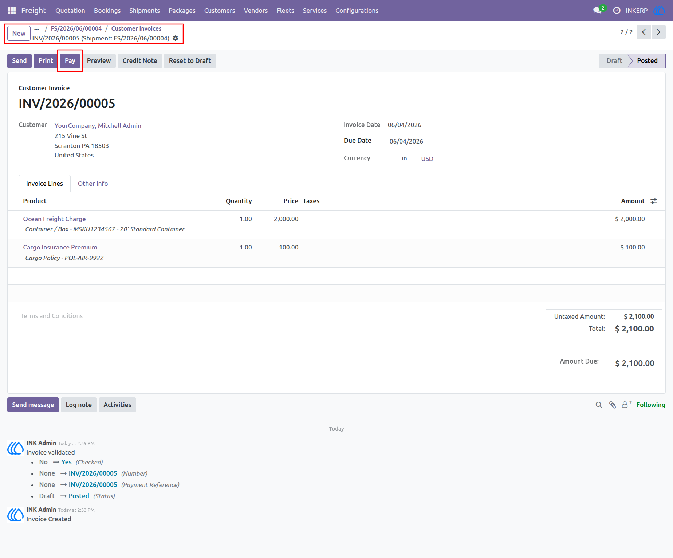
Task: Open breadcrumb FS/2026/06/00004 shipment
Action: 76,28
